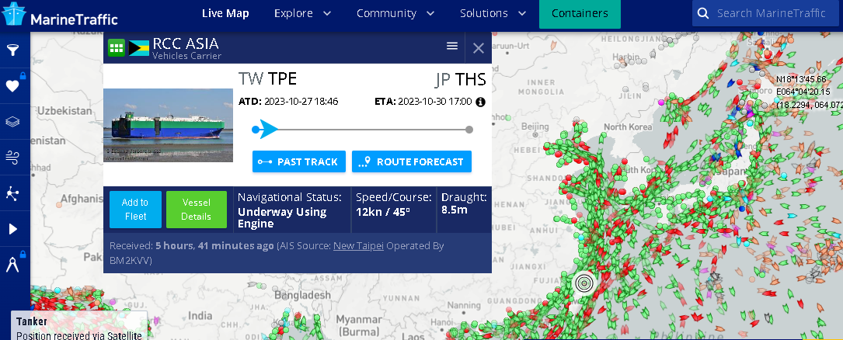Expand the Explore menu

coord(303,13)
